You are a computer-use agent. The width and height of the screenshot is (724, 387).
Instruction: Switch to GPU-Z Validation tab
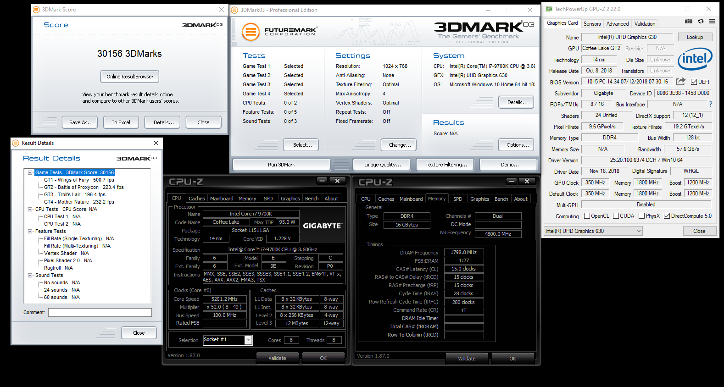coord(645,24)
